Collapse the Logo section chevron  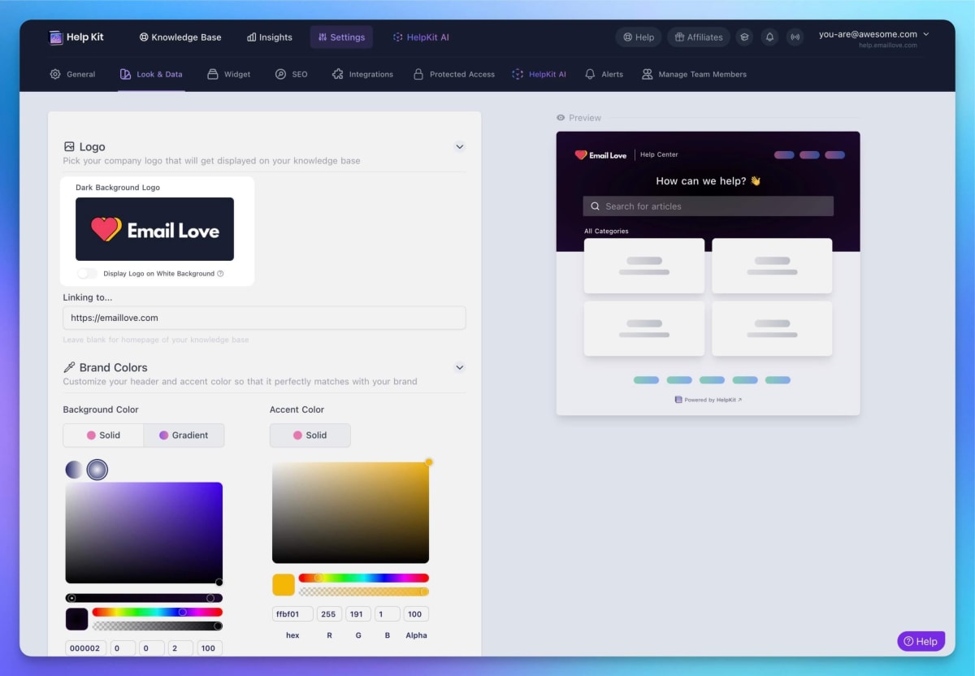[x=459, y=147]
